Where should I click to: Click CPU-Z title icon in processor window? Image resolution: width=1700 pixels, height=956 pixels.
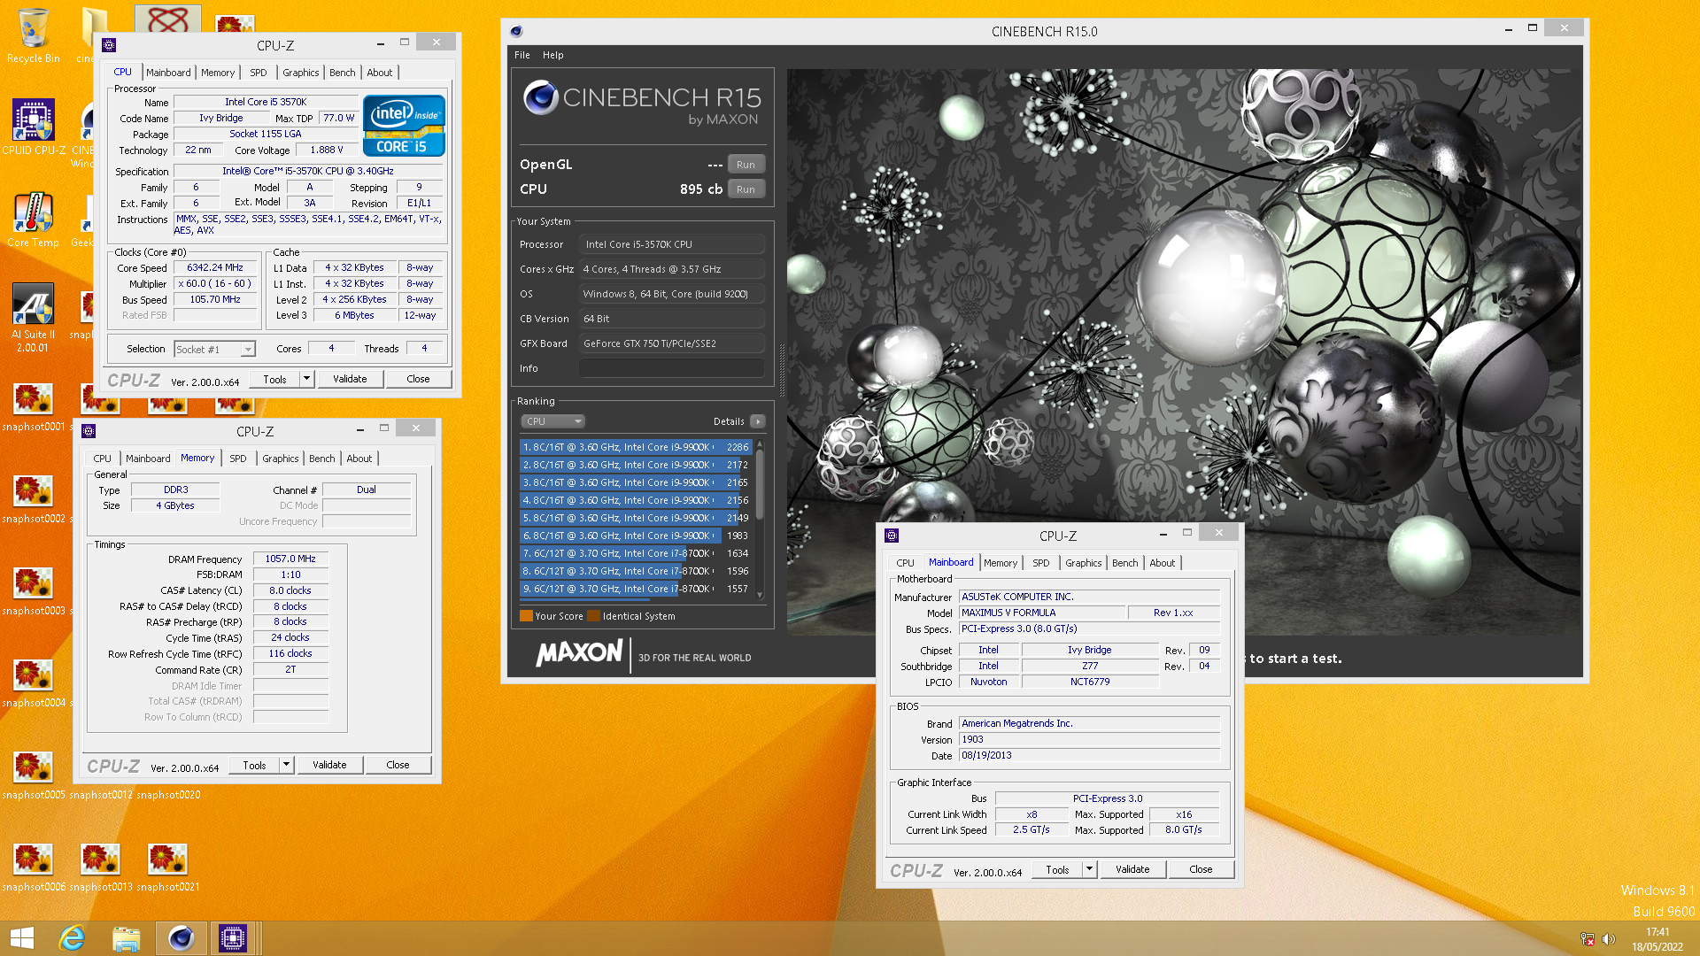(x=109, y=45)
